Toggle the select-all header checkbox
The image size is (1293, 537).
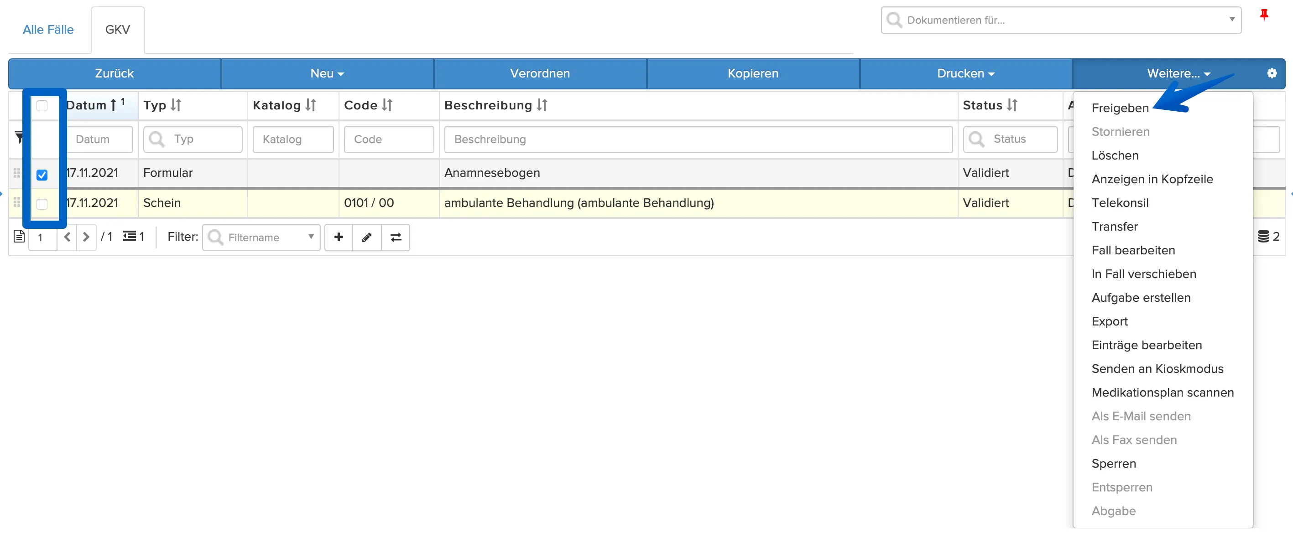[x=42, y=105]
